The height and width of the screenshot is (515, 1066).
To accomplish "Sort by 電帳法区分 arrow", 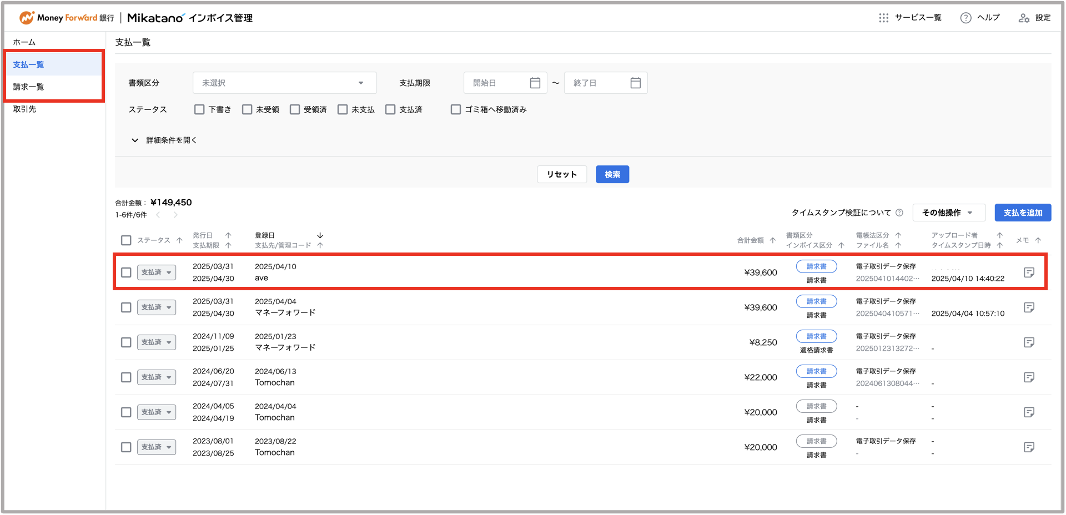I will pos(898,235).
